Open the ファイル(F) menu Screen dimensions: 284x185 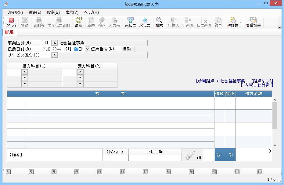[15, 12]
